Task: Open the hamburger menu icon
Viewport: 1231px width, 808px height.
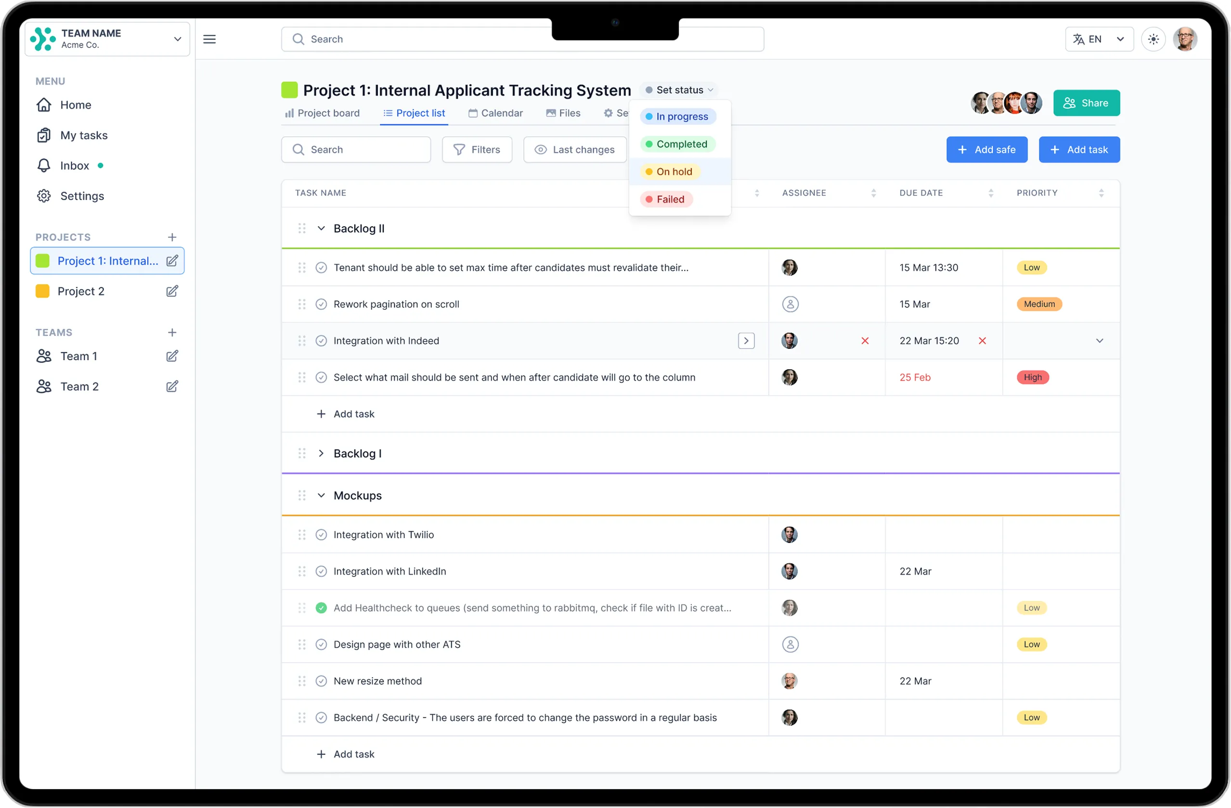Action: [209, 39]
